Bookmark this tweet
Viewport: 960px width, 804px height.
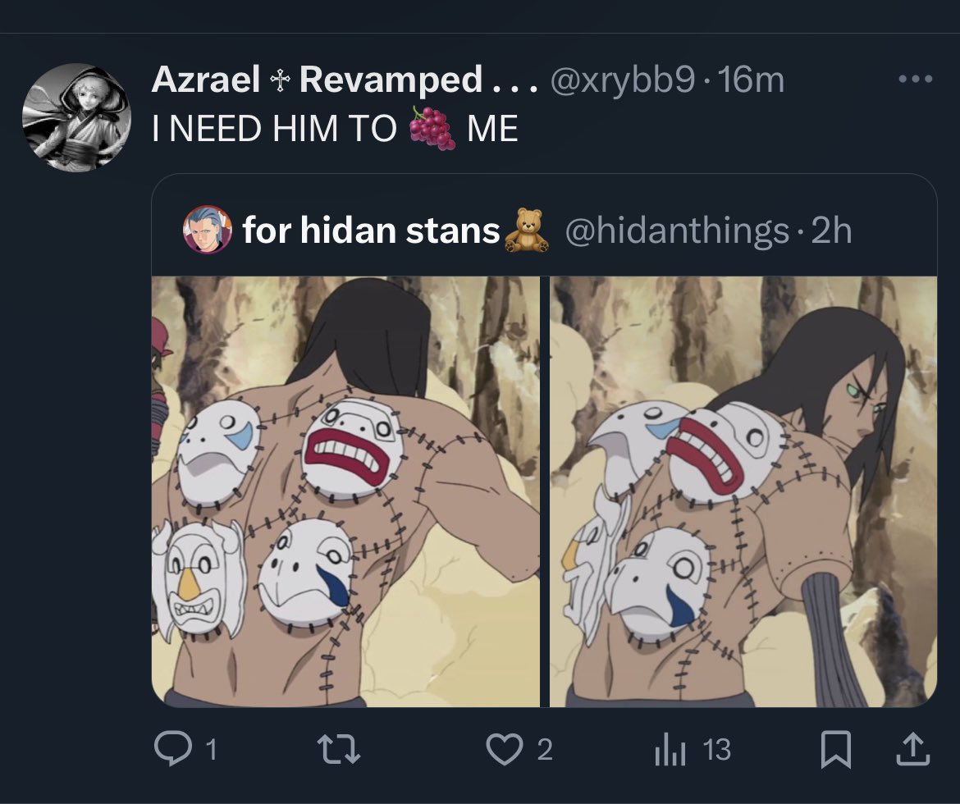(x=836, y=750)
